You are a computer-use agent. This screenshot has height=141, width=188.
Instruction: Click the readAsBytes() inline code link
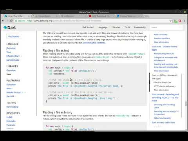[123, 116]
